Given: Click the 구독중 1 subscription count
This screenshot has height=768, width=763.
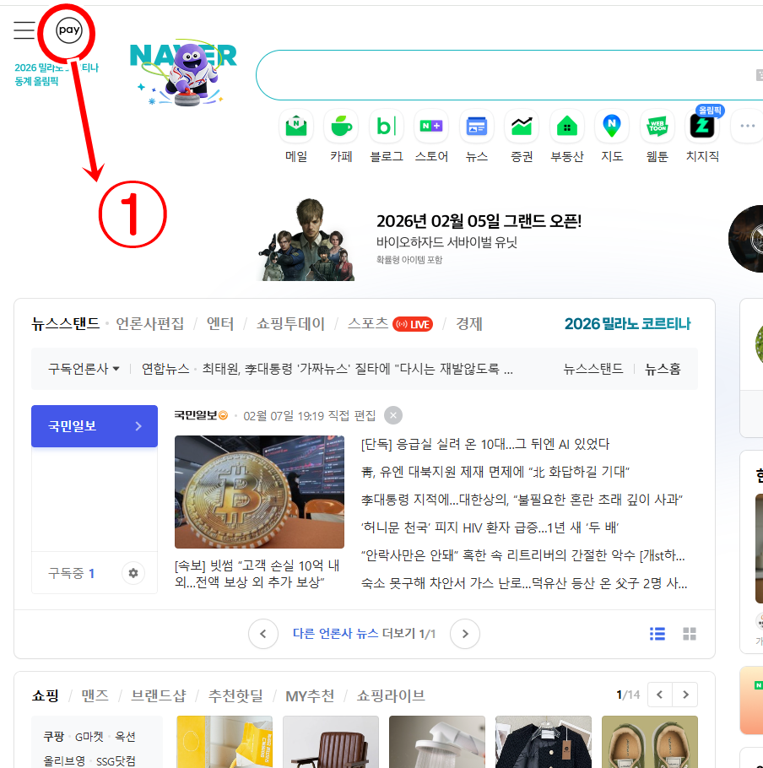Looking at the screenshot, I should coord(71,573).
